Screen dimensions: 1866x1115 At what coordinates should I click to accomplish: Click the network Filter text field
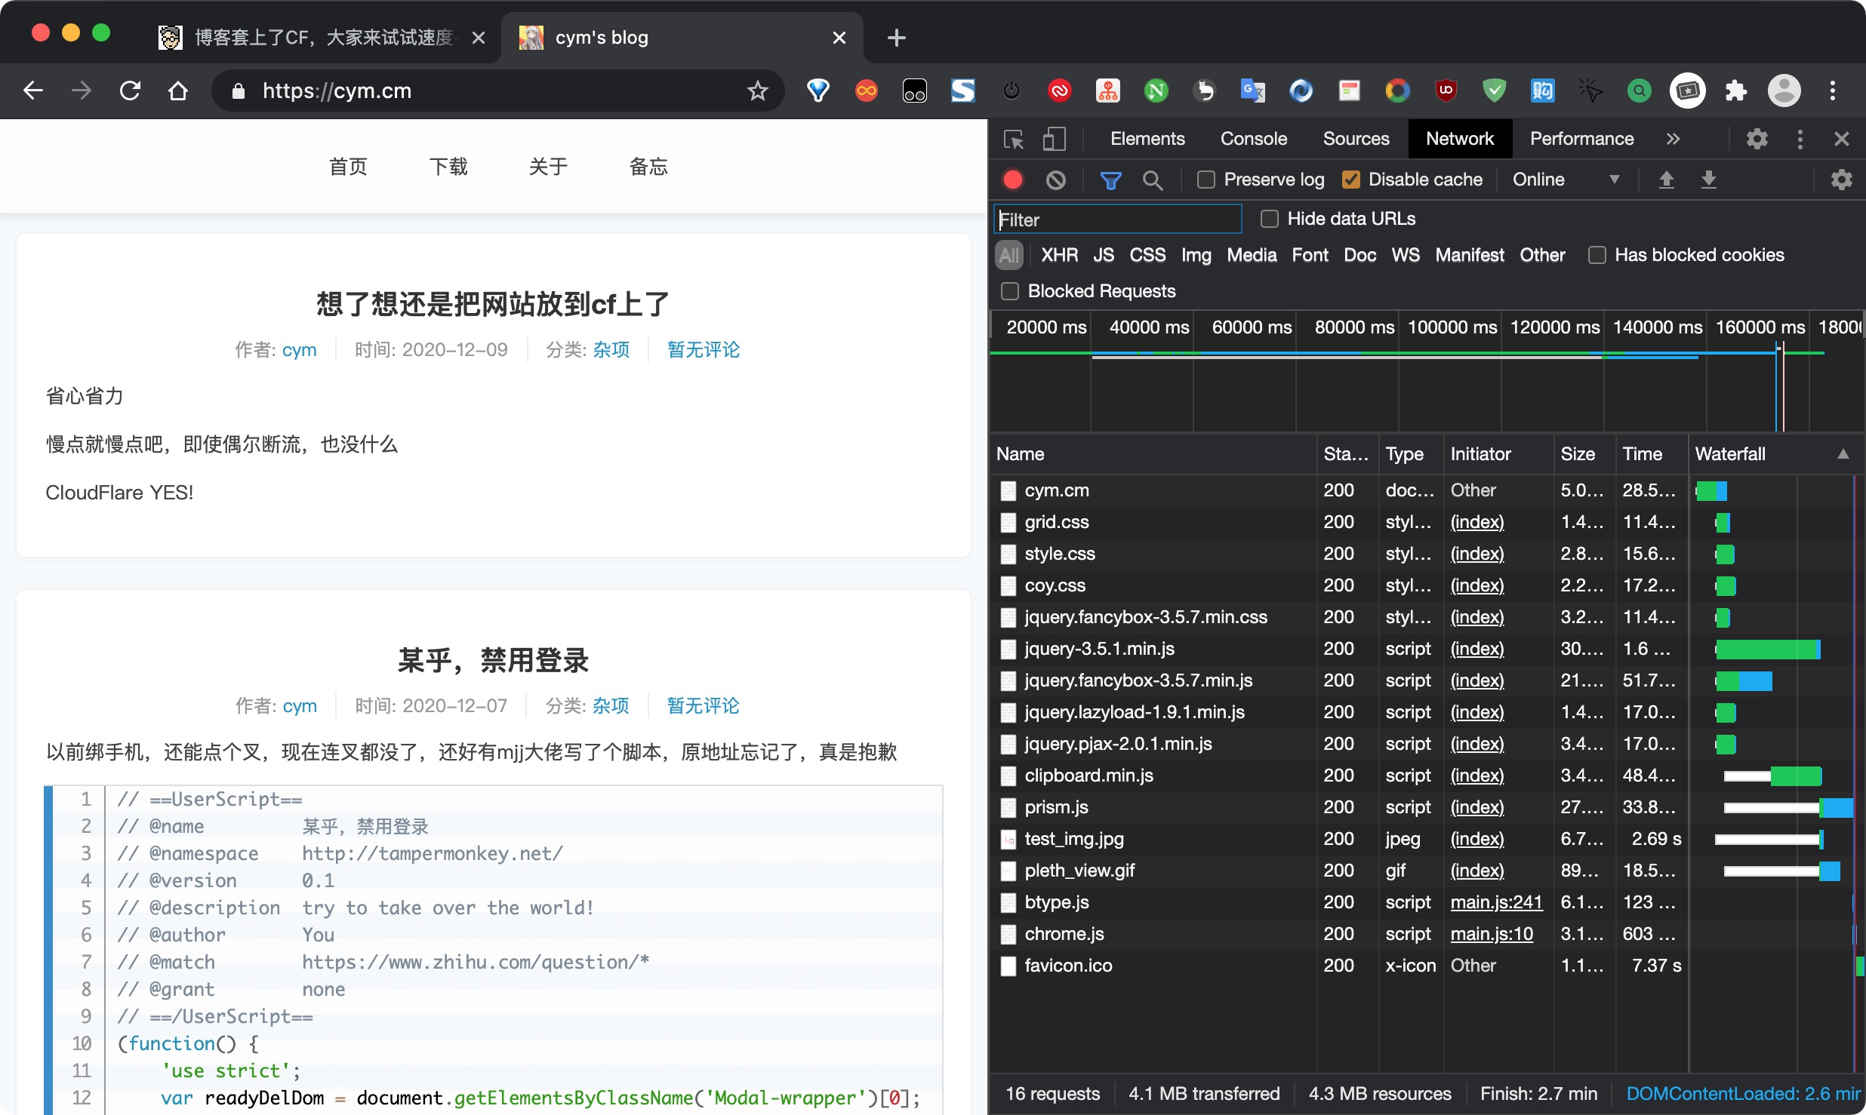tap(1117, 220)
